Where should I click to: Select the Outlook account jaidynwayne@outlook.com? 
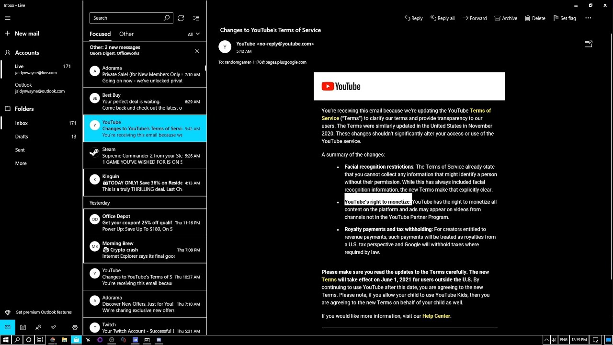tap(41, 88)
